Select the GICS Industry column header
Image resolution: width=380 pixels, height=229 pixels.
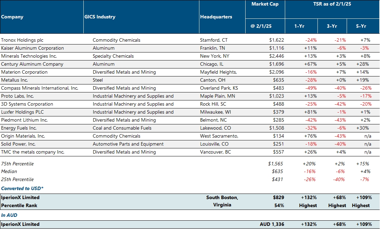coord(100,17)
